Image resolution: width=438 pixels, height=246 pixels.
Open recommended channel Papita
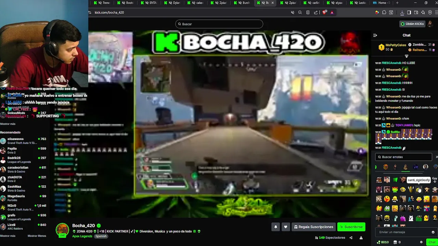pos(23,150)
